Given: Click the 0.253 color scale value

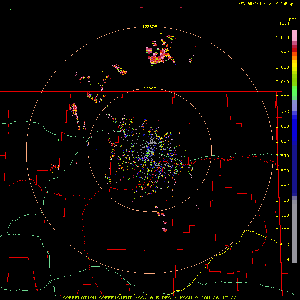Looking at the screenshot, I should click(x=282, y=245).
